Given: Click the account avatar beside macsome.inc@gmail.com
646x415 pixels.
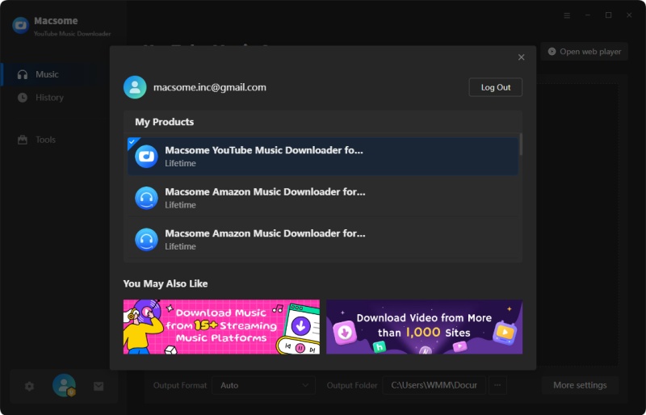Looking at the screenshot, I should tap(135, 87).
